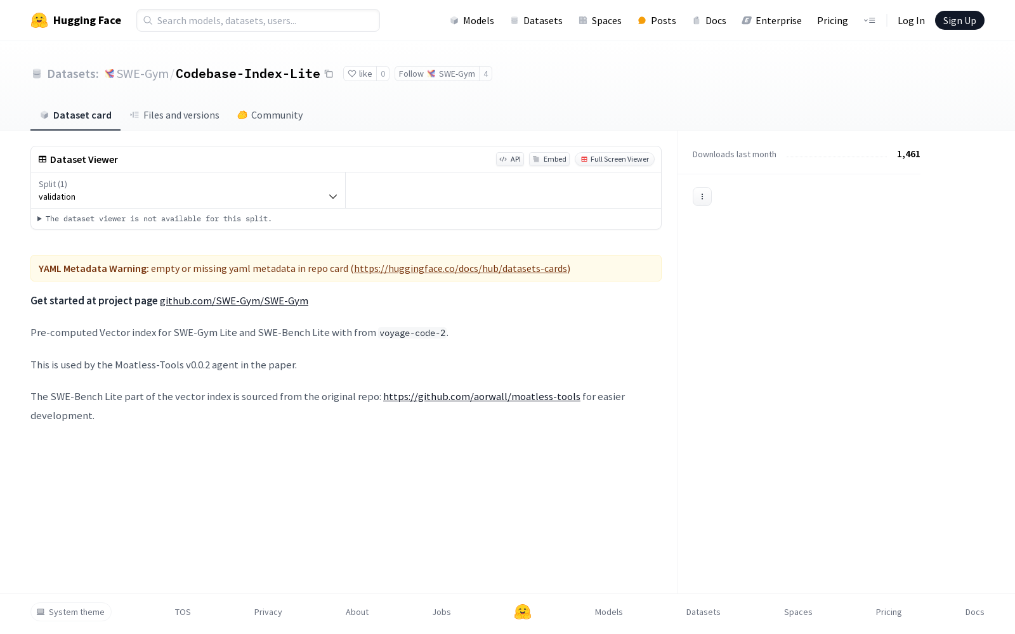Click the TOS footer link
The height and width of the screenshot is (634, 1015).
pos(183,612)
